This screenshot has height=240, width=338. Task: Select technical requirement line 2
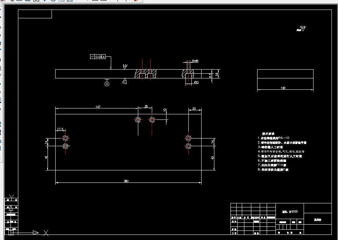(x=282, y=143)
